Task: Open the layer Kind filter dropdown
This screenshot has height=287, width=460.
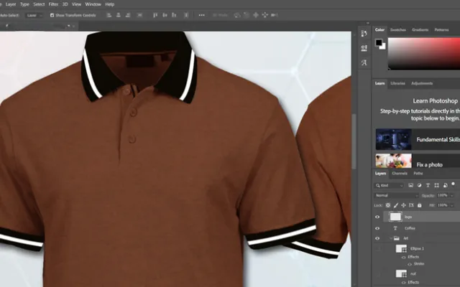Action: click(394, 185)
